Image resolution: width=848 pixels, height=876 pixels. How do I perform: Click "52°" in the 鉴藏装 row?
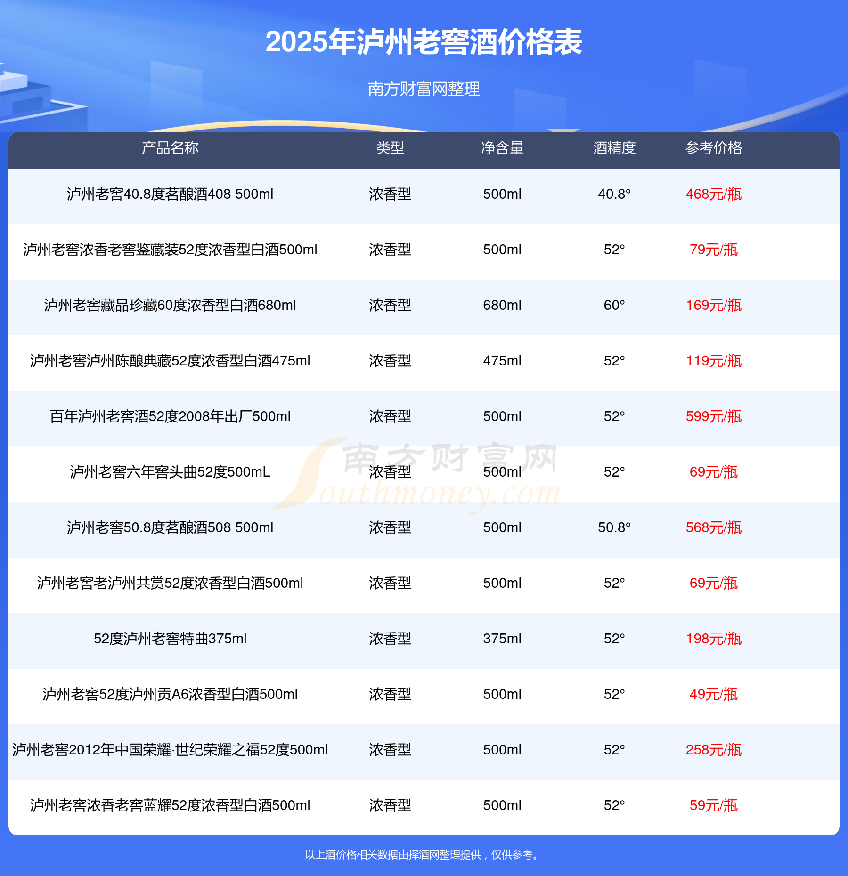(x=614, y=250)
